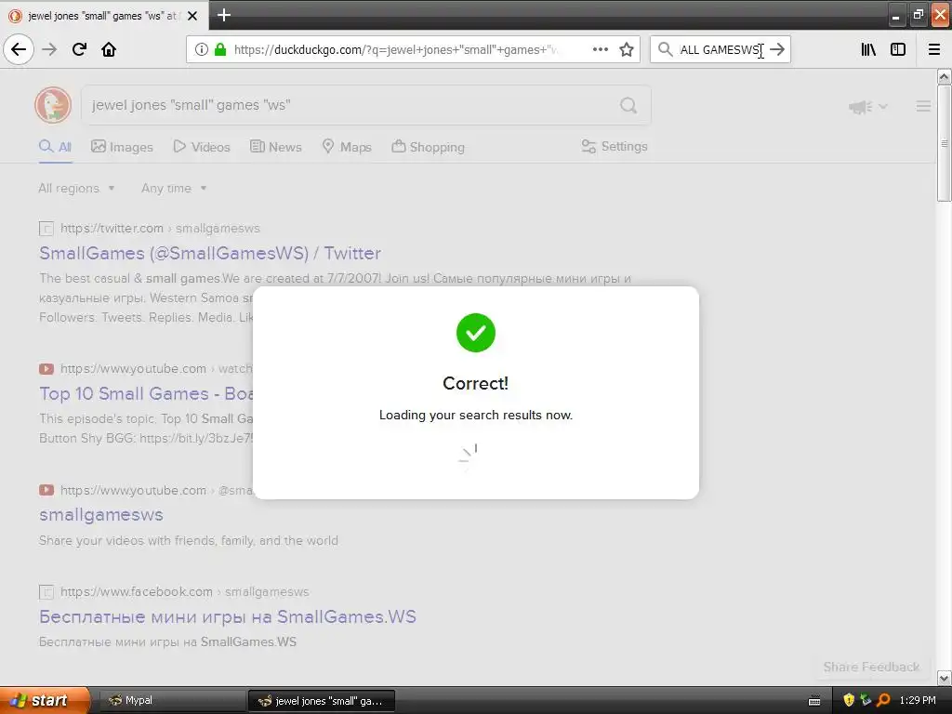Click the DuckDuckGo duck logo
The height and width of the screenshot is (714, 952).
53,105
